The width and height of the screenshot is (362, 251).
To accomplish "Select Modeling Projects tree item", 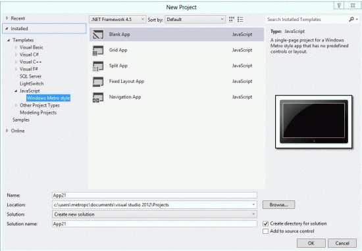I will pos(38,112).
